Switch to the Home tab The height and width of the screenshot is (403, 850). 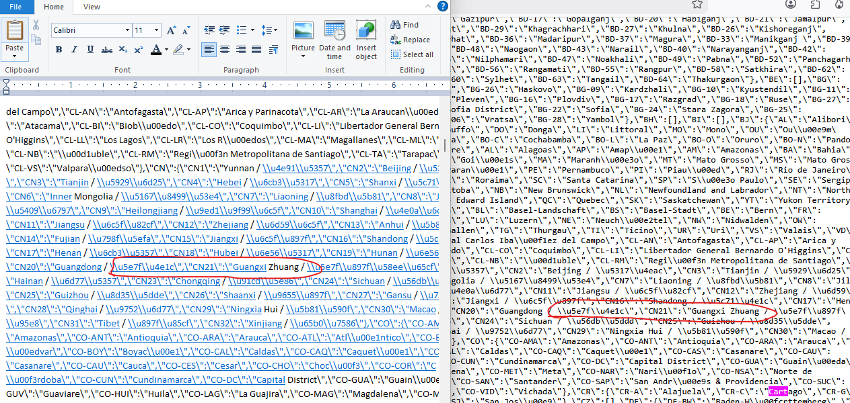[x=54, y=7]
